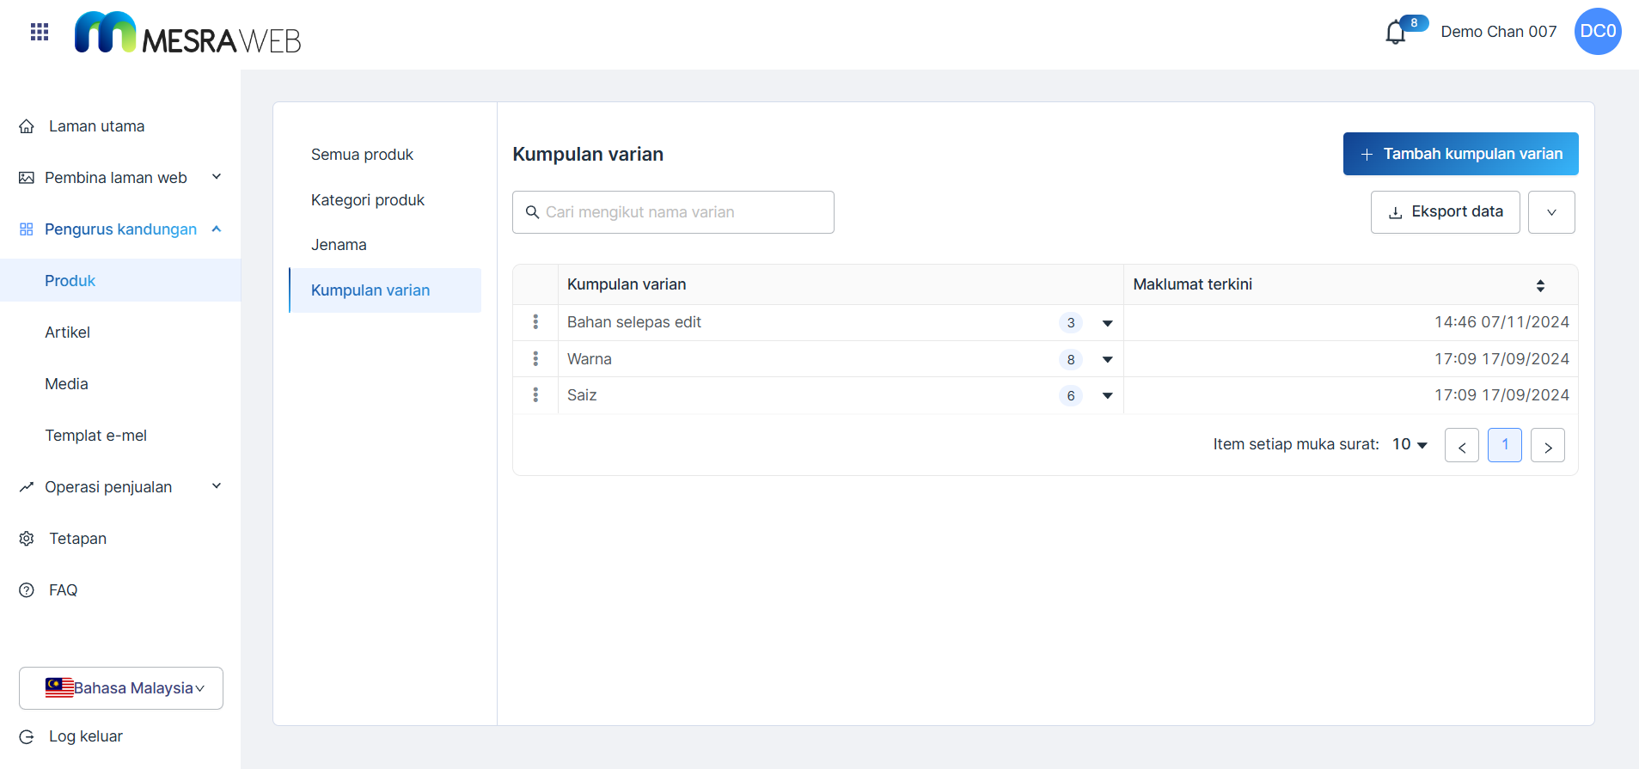Expand Bahan selepas edit variants
The width and height of the screenshot is (1639, 769).
(1107, 324)
